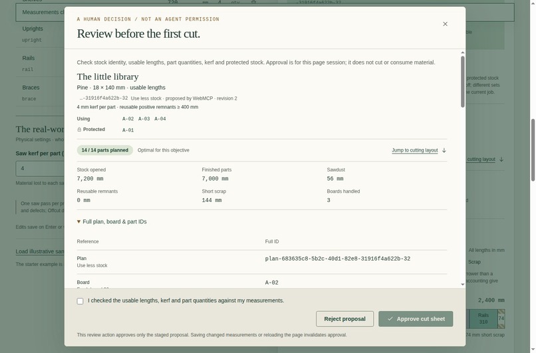Viewport: 536px width, 353px height.
Task: Click the Rails row in background parts list
Action: [40, 63]
